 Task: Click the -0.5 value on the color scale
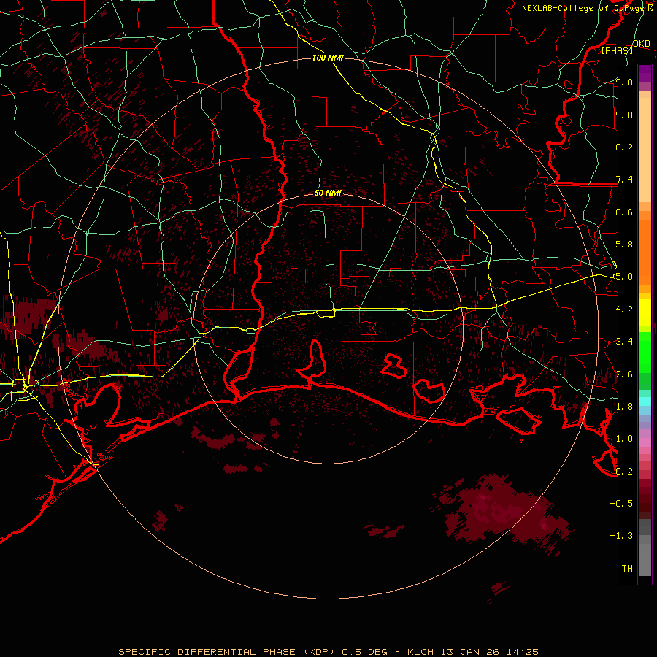621,504
